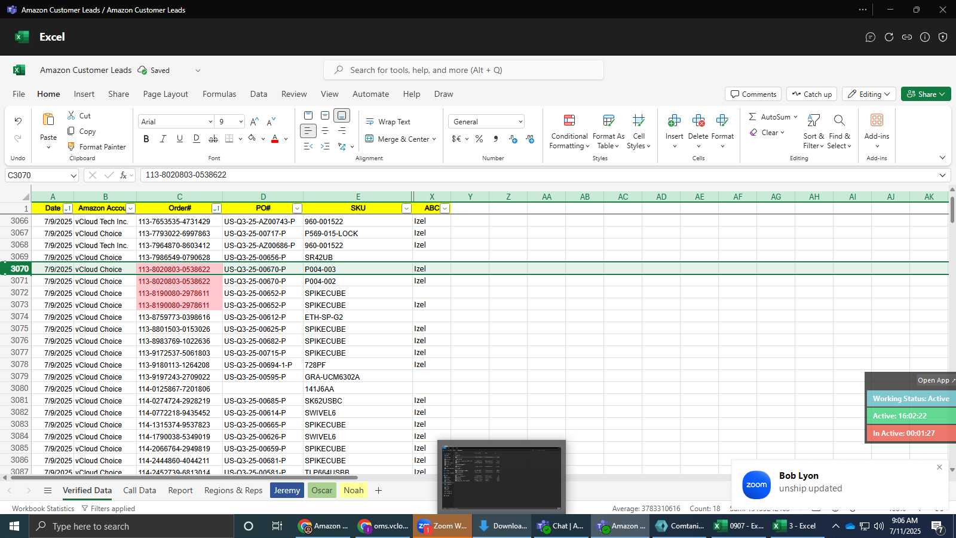The height and width of the screenshot is (538, 956).
Task: Open the Editing mode dropdown
Action: [x=869, y=94]
